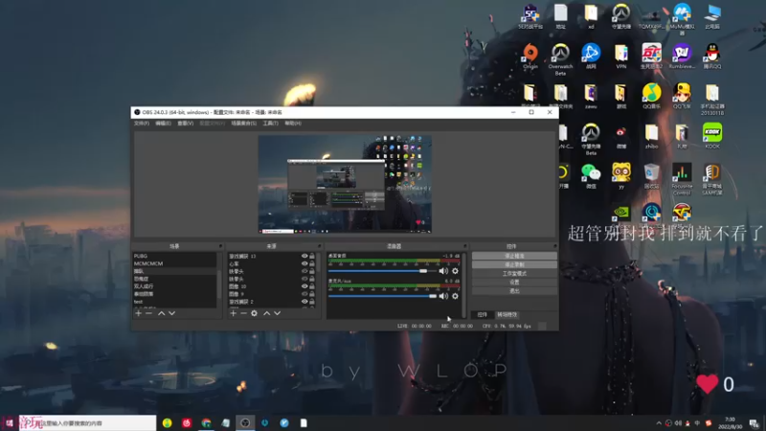
Task: Toggle visibility eye of 图像 9 source
Action: tap(304, 294)
